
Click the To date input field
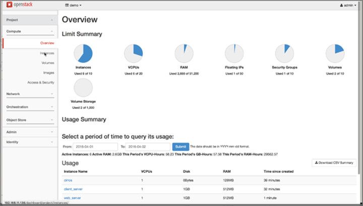pyautogui.click(x=148, y=147)
